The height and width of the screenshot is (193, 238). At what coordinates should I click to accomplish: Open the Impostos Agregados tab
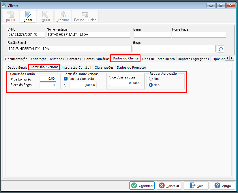click(x=193, y=59)
